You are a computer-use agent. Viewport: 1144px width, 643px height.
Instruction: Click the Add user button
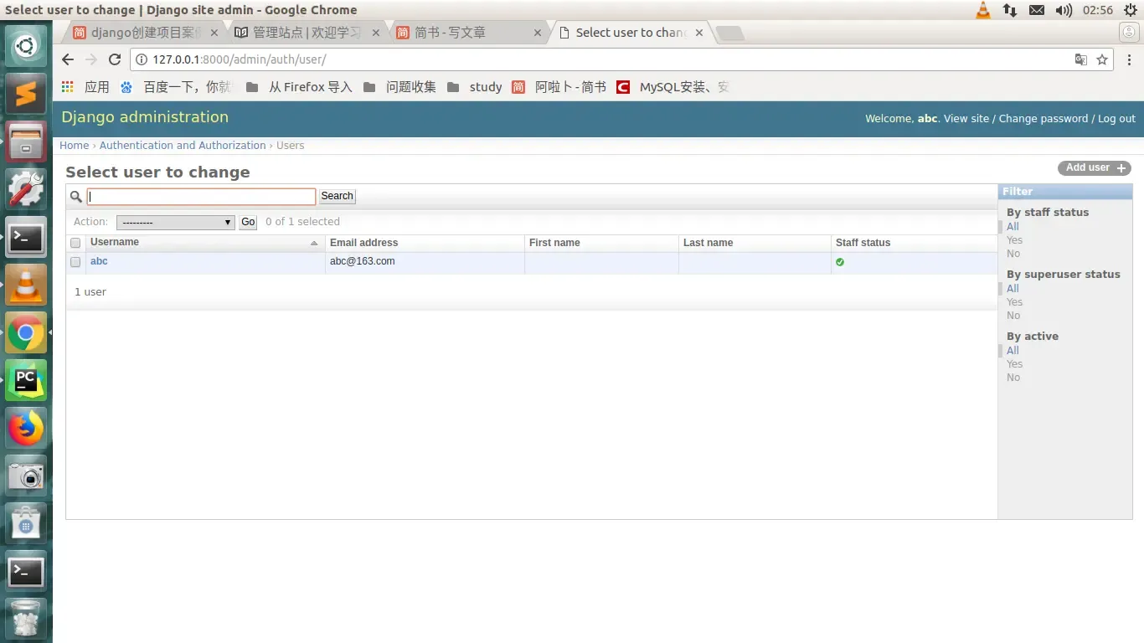point(1095,168)
